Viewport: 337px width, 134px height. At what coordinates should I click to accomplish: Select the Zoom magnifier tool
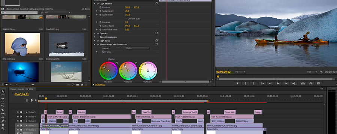(x=3, y=128)
